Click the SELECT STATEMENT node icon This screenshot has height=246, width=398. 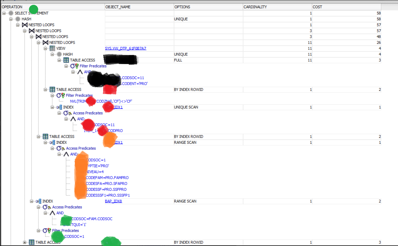(11, 13)
